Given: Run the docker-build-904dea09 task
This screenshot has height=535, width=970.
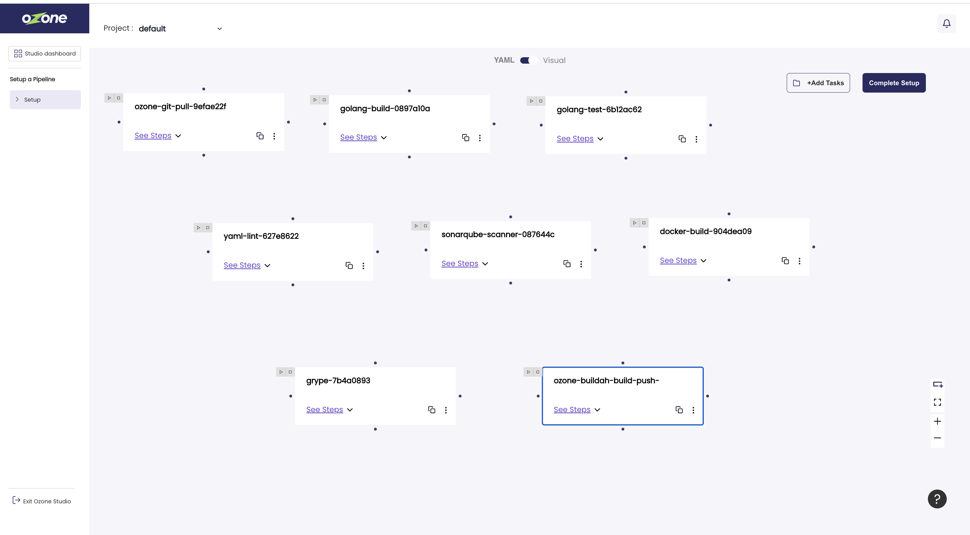Looking at the screenshot, I should coord(634,223).
